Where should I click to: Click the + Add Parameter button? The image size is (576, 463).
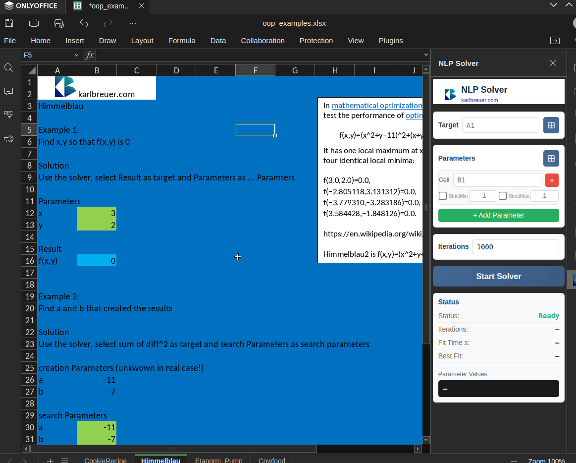click(x=498, y=215)
